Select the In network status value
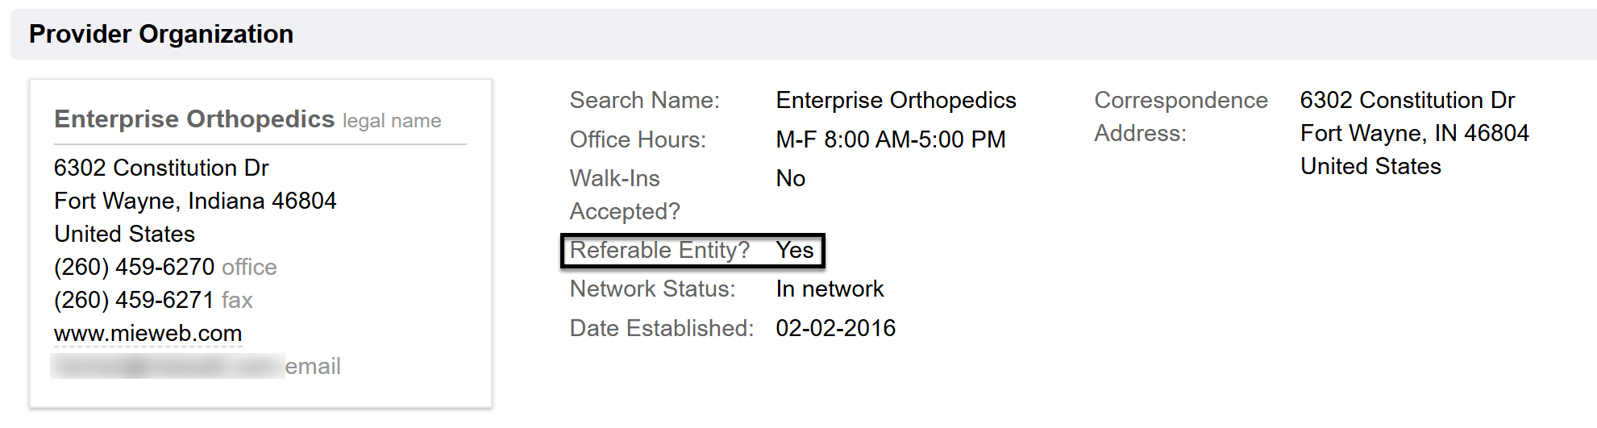Viewport: 1597px width, 428px height. [830, 289]
